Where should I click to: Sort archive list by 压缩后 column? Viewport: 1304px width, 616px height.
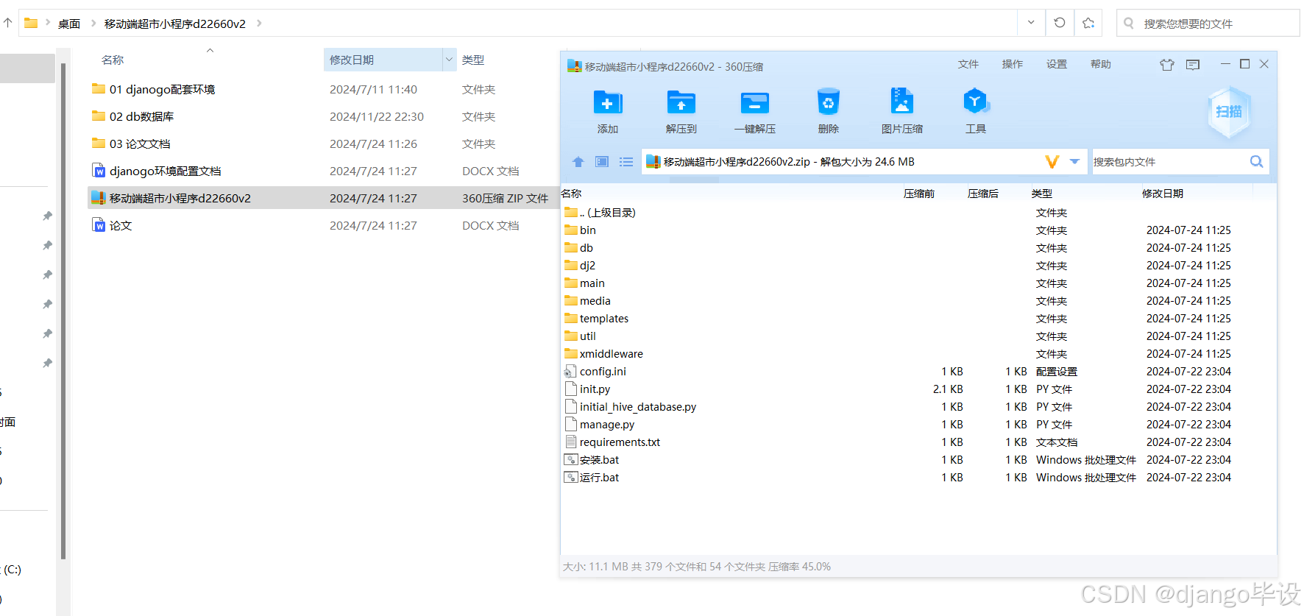(983, 194)
